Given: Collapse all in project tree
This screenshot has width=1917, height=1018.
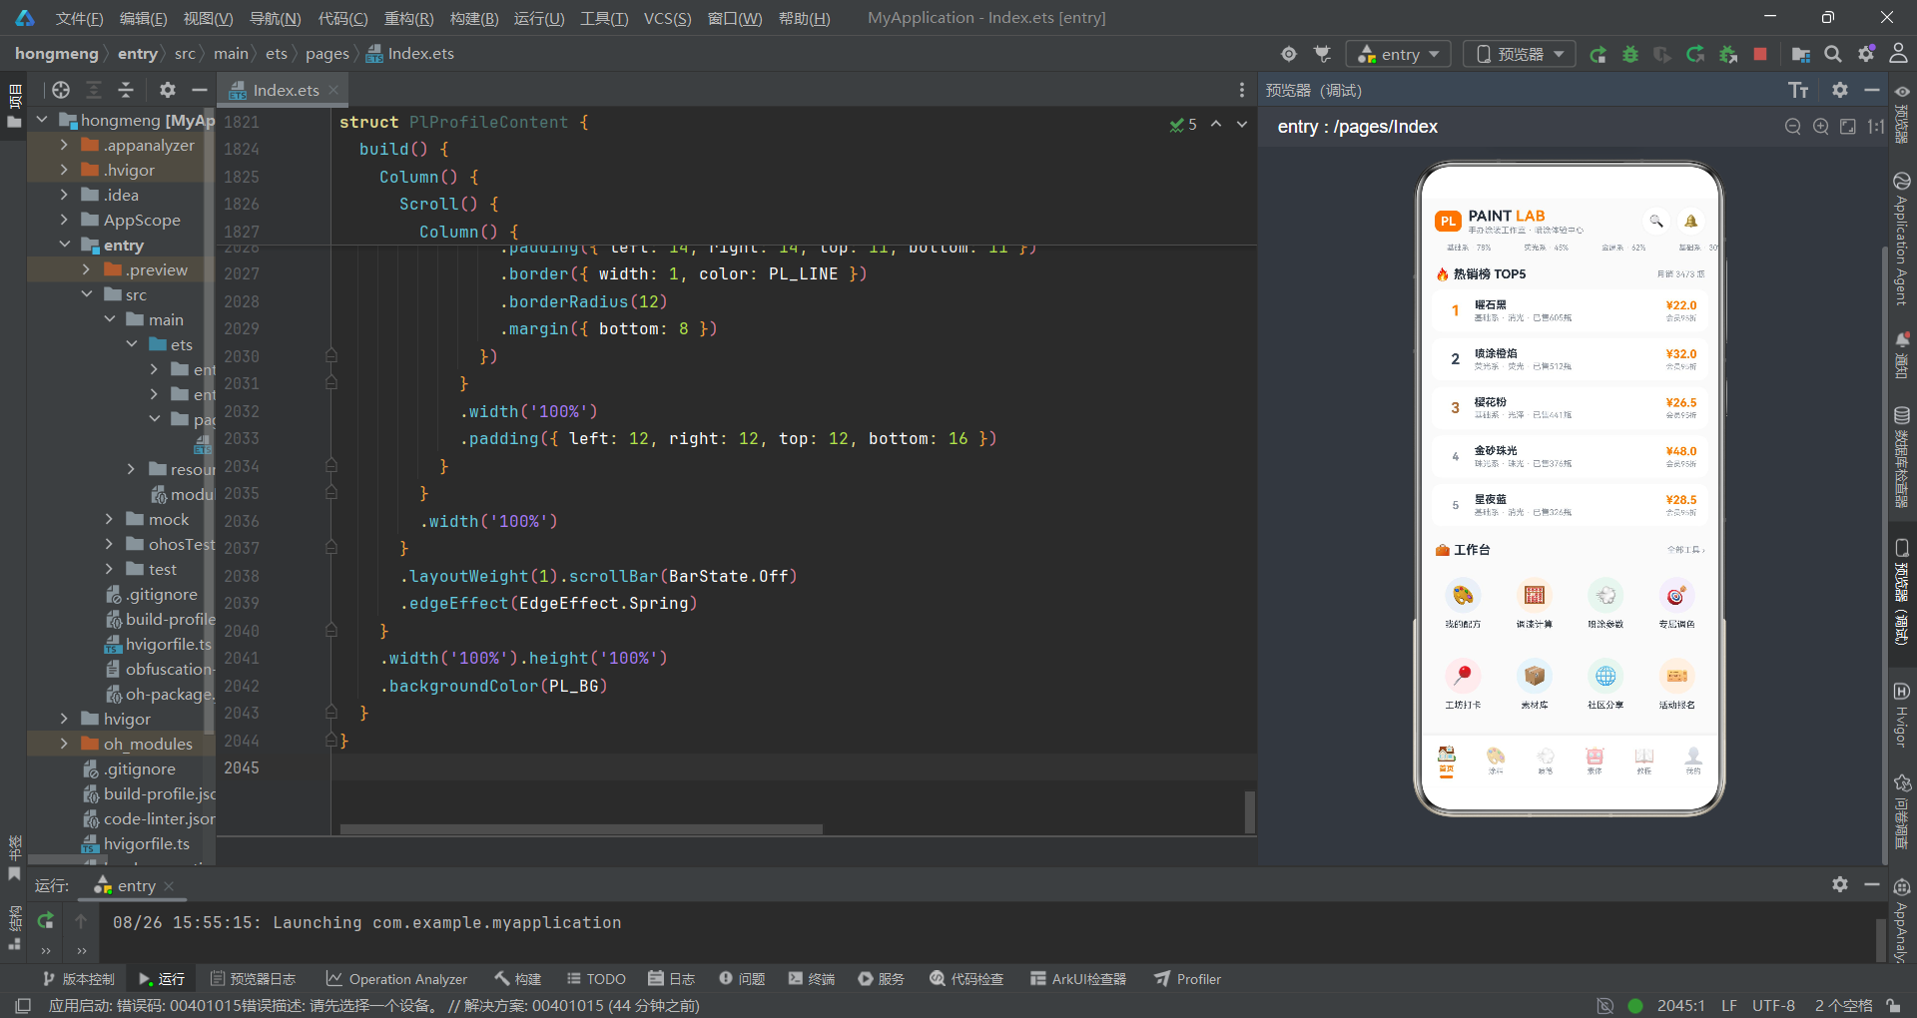Looking at the screenshot, I should pos(126,91).
